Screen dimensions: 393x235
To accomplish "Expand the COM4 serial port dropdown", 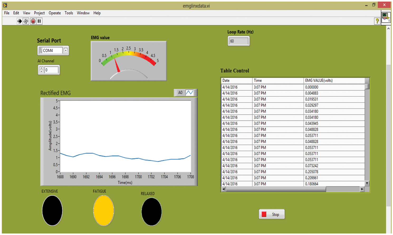I will coord(66,50).
